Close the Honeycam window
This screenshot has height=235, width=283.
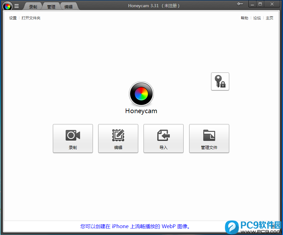pos(272,4)
